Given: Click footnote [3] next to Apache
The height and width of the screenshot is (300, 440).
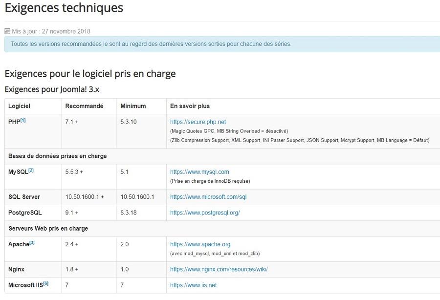Looking at the screenshot, I should [32, 242].
